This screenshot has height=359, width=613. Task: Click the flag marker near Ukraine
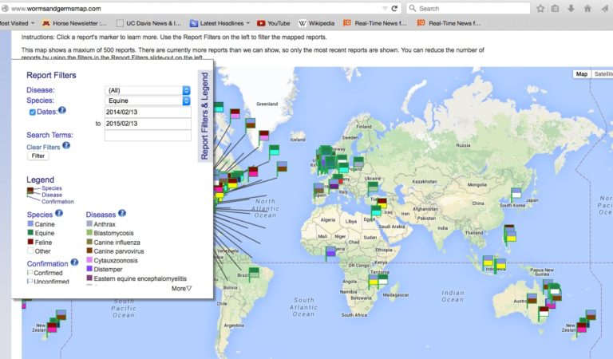[x=373, y=187]
